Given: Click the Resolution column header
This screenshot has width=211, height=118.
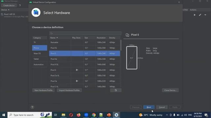Looking at the screenshot, I should point(102,38).
